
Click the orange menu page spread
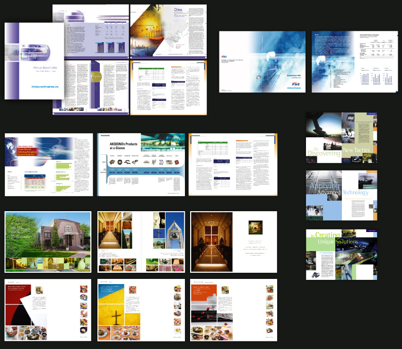[233, 310]
